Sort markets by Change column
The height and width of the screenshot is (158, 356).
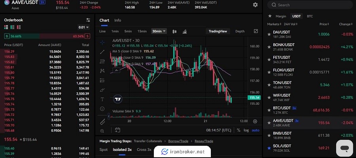point(346,24)
